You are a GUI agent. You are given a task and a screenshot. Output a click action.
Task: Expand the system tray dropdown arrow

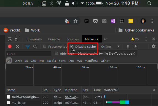[x=82, y=3]
